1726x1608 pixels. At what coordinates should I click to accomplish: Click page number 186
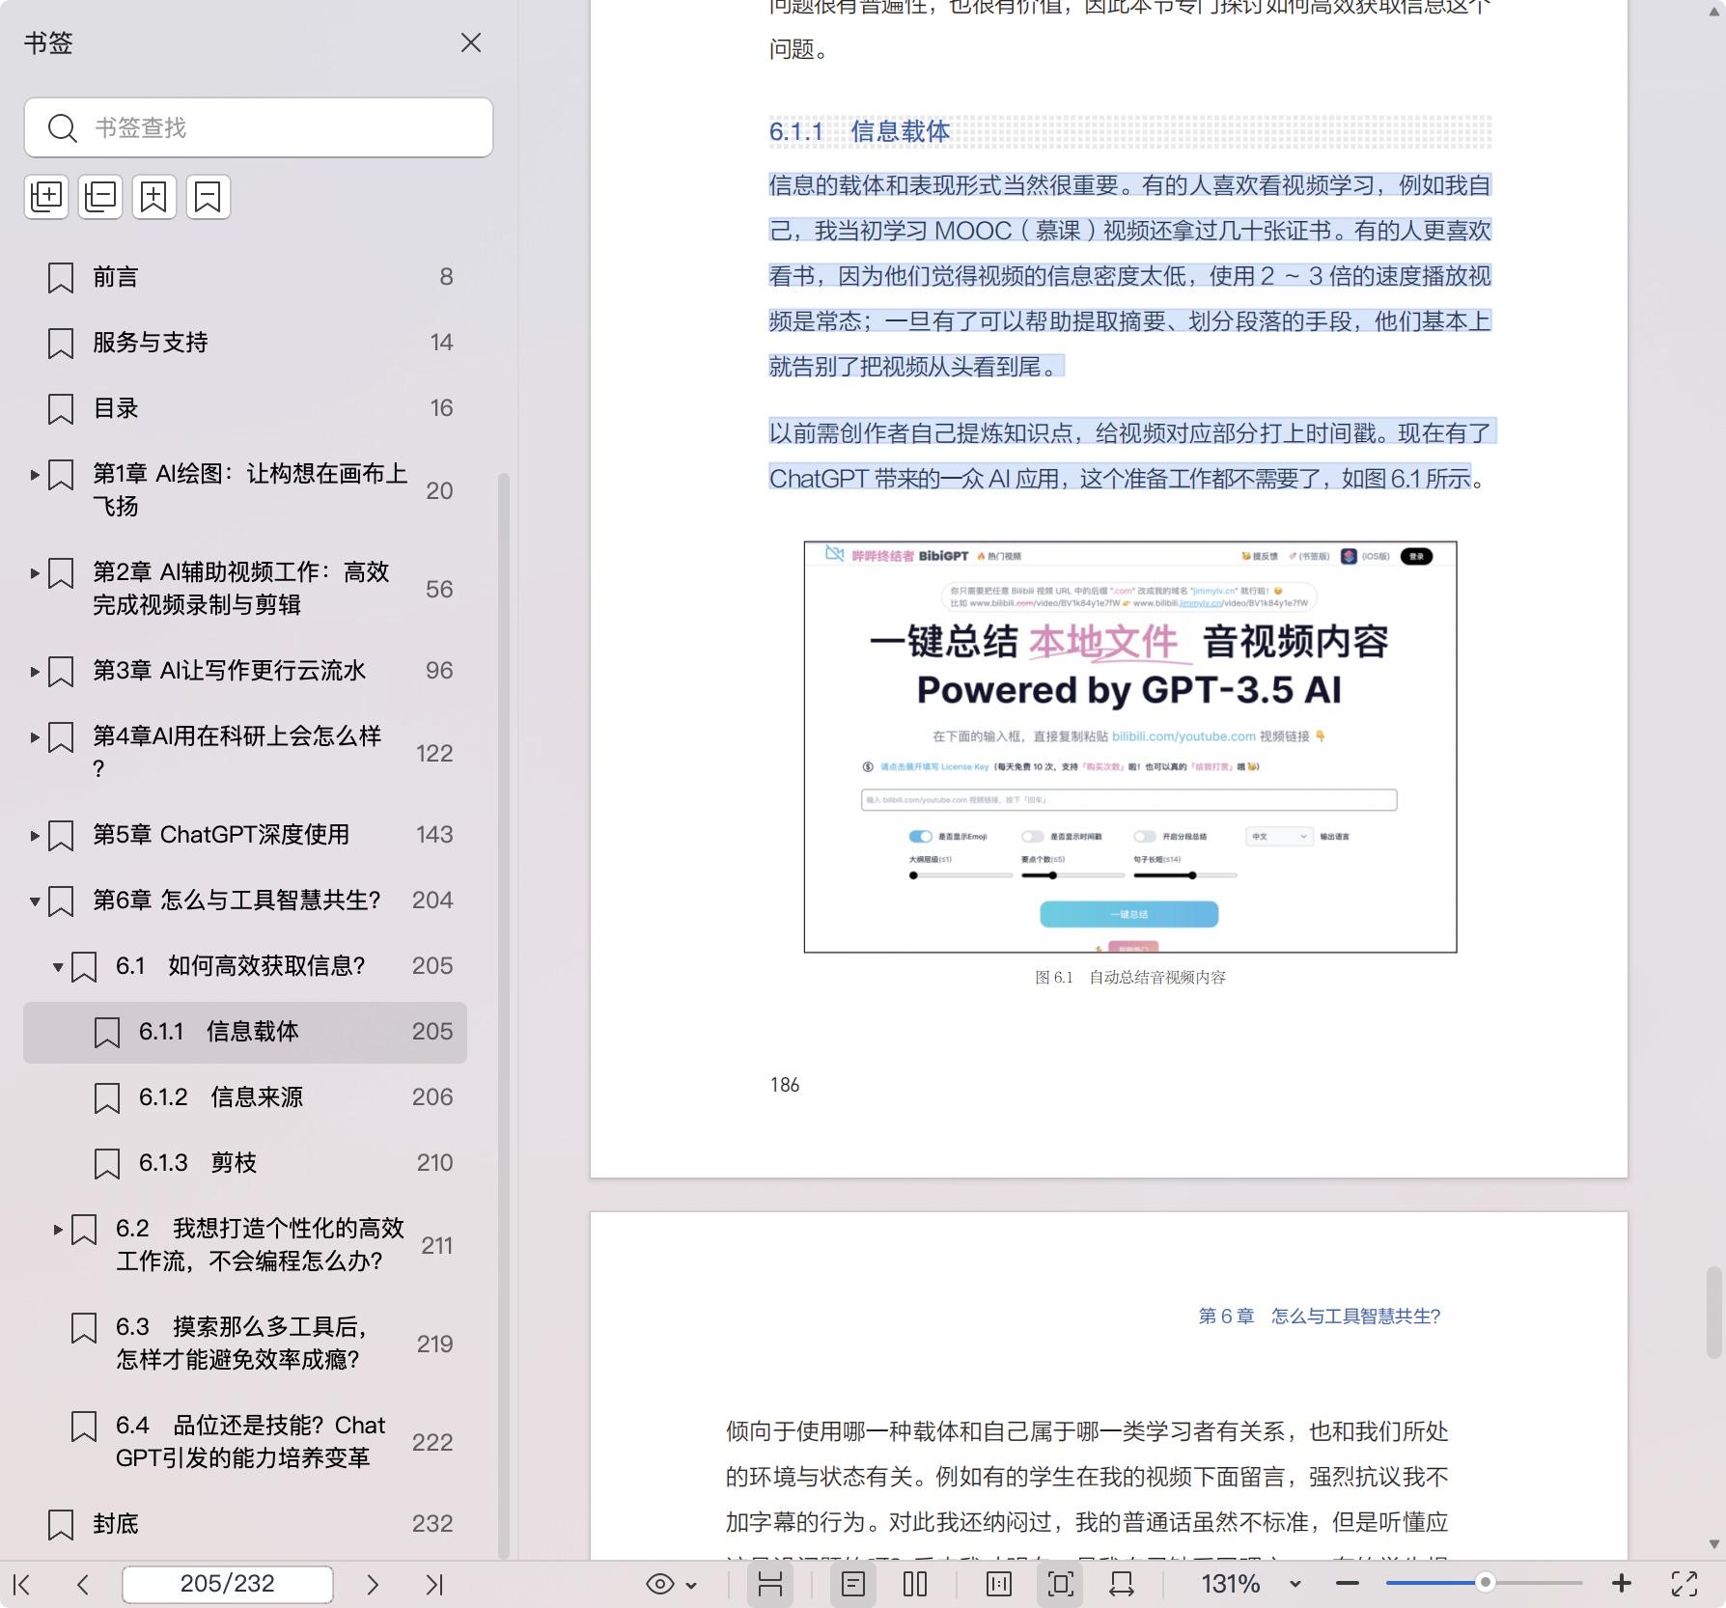785,1085
